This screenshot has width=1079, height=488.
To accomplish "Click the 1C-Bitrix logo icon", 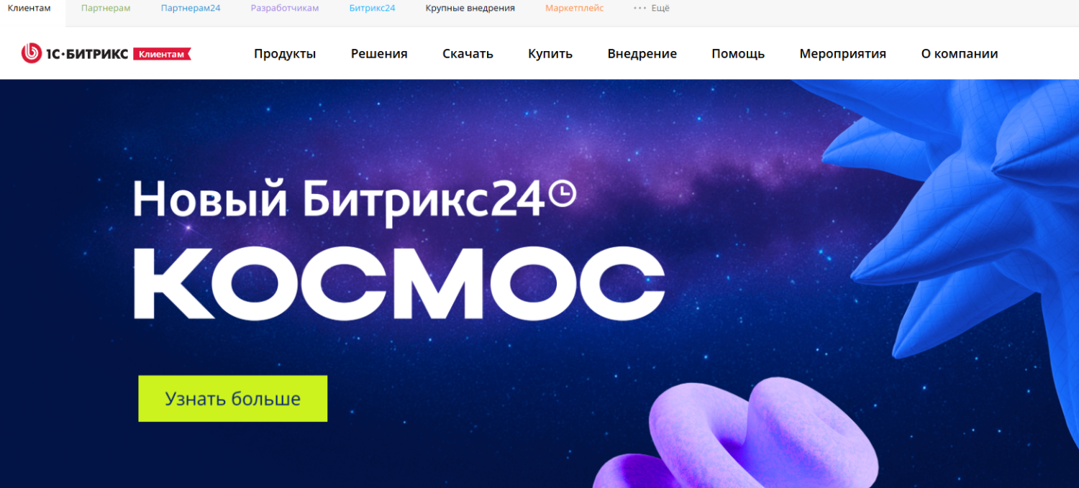I will click(x=32, y=53).
